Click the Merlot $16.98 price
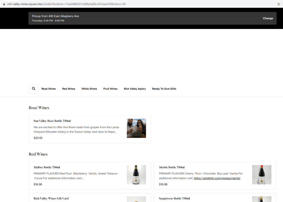283x202 pixels. point(163,184)
